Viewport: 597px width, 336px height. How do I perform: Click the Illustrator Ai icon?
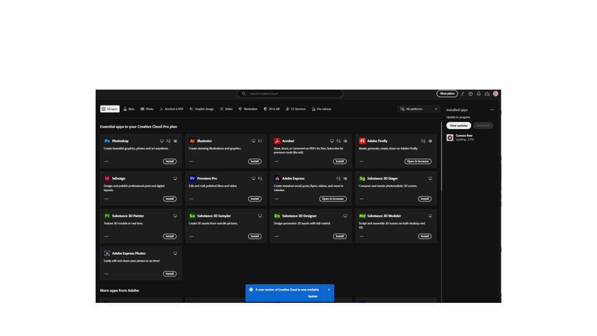coord(192,141)
